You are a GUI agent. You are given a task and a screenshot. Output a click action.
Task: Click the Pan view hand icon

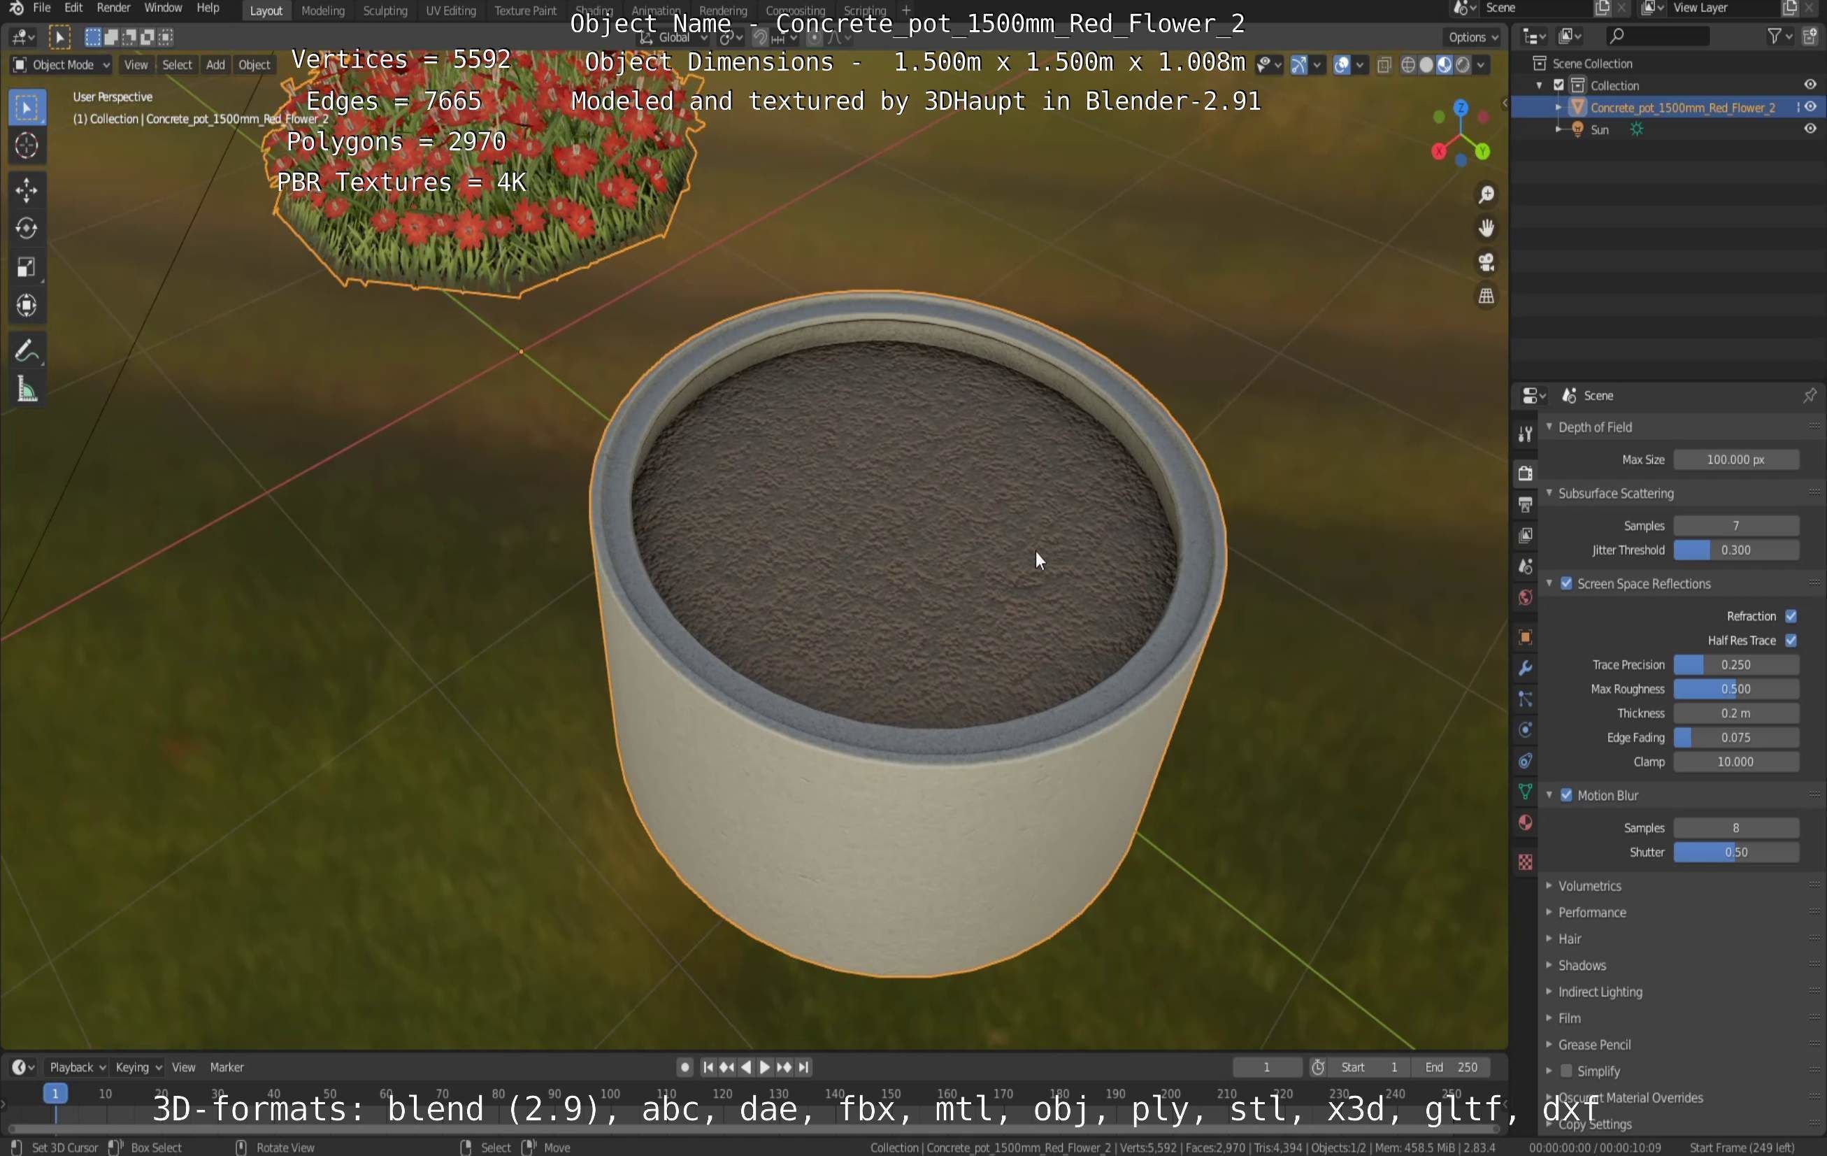pyautogui.click(x=1486, y=229)
